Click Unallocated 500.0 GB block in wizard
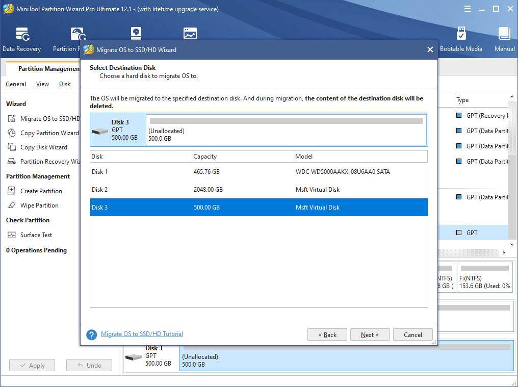 coord(286,130)
